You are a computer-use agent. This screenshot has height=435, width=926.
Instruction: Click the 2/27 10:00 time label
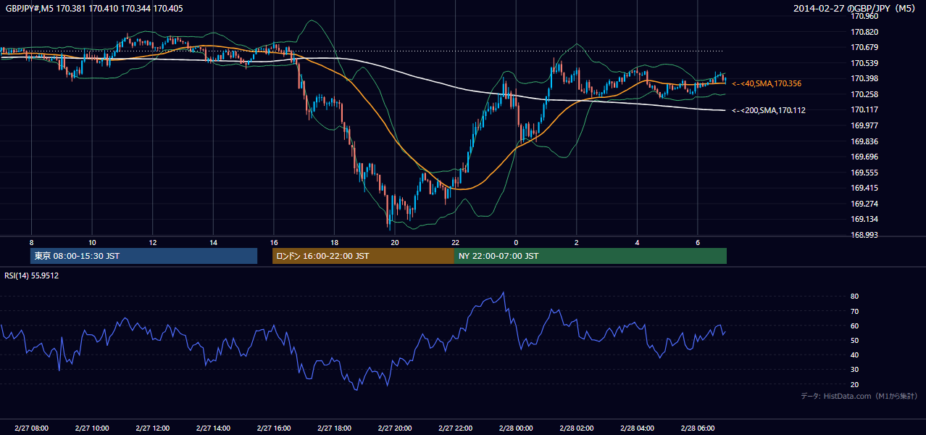click(92, 428)
